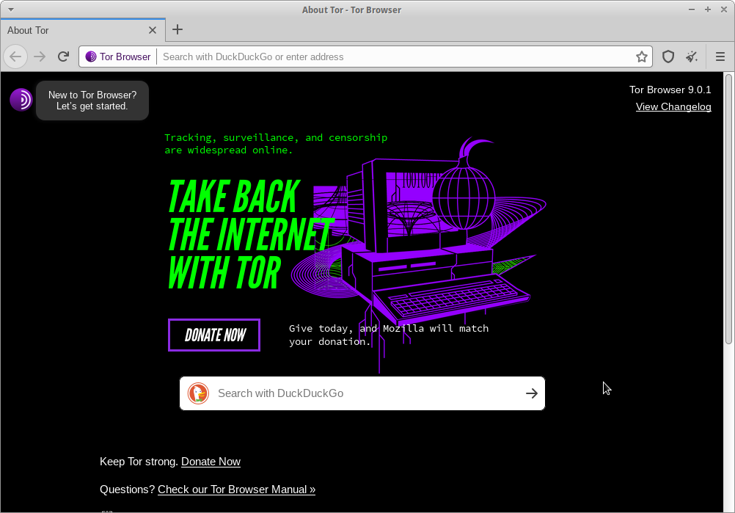Go forward with the forward arrow
The image size is (735, 513).
click(40, 57)
